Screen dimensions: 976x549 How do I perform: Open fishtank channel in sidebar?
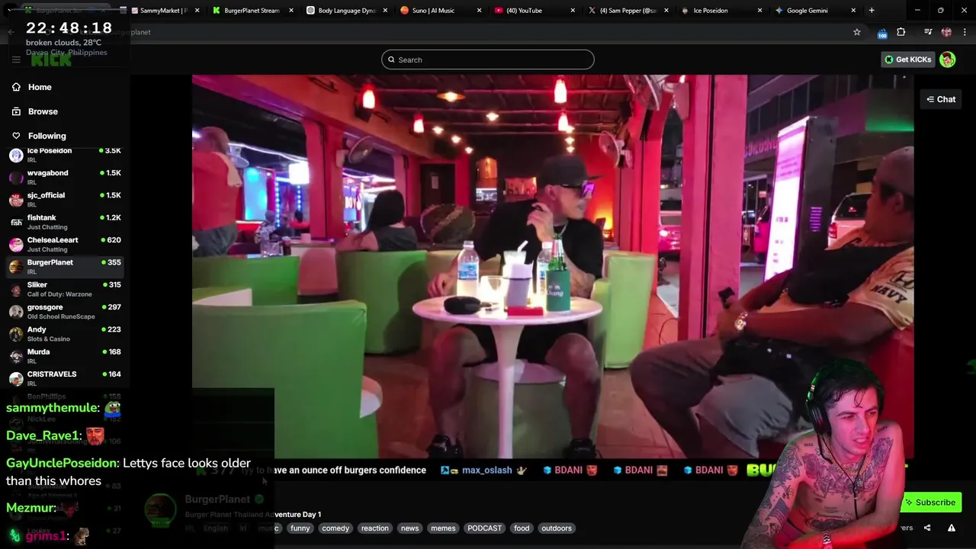pos(65,222)
